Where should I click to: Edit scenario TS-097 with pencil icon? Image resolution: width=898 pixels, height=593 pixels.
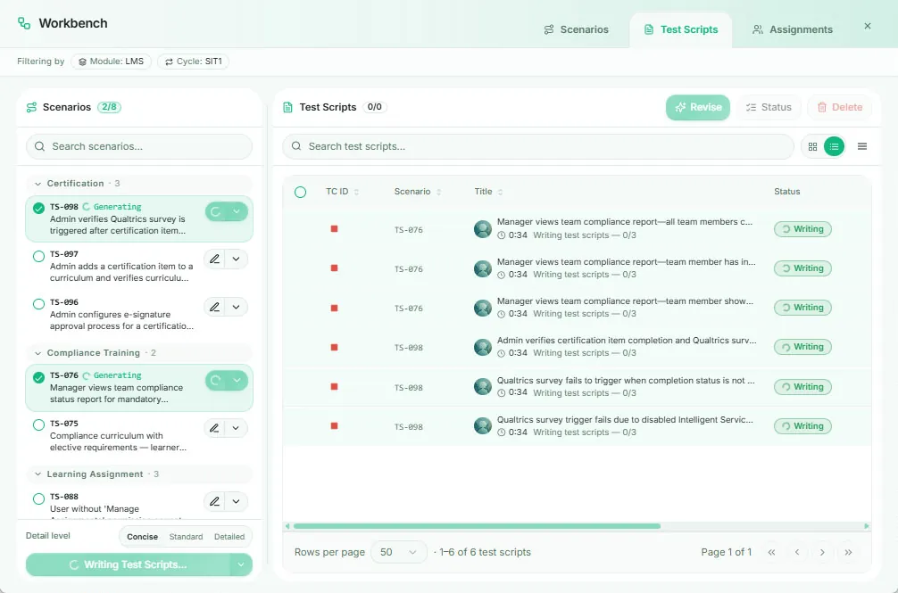[x=214, y=259]
